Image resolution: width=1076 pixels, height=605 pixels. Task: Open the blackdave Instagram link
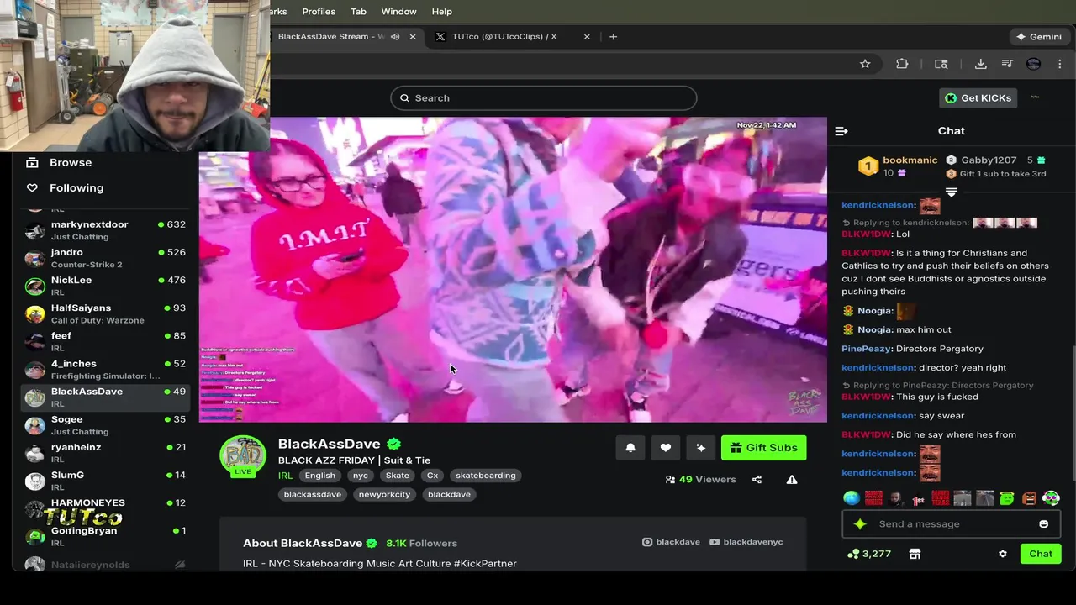[671, 542]
